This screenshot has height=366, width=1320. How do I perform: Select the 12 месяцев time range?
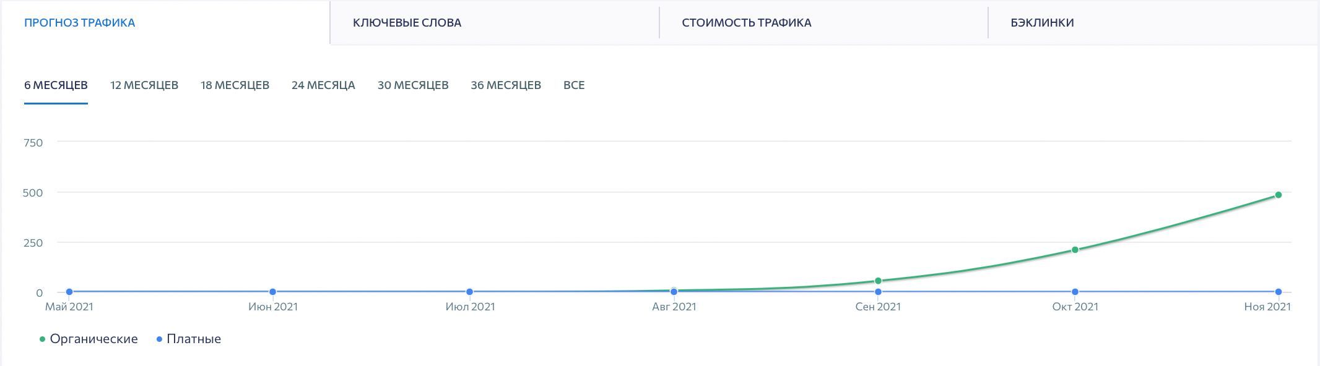point(144,85)
